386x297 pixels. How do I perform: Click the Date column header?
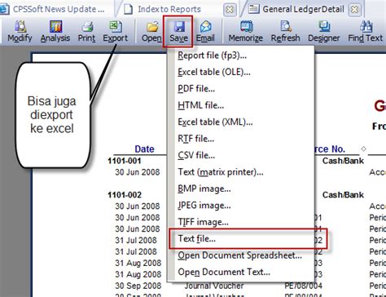point(144,149)
